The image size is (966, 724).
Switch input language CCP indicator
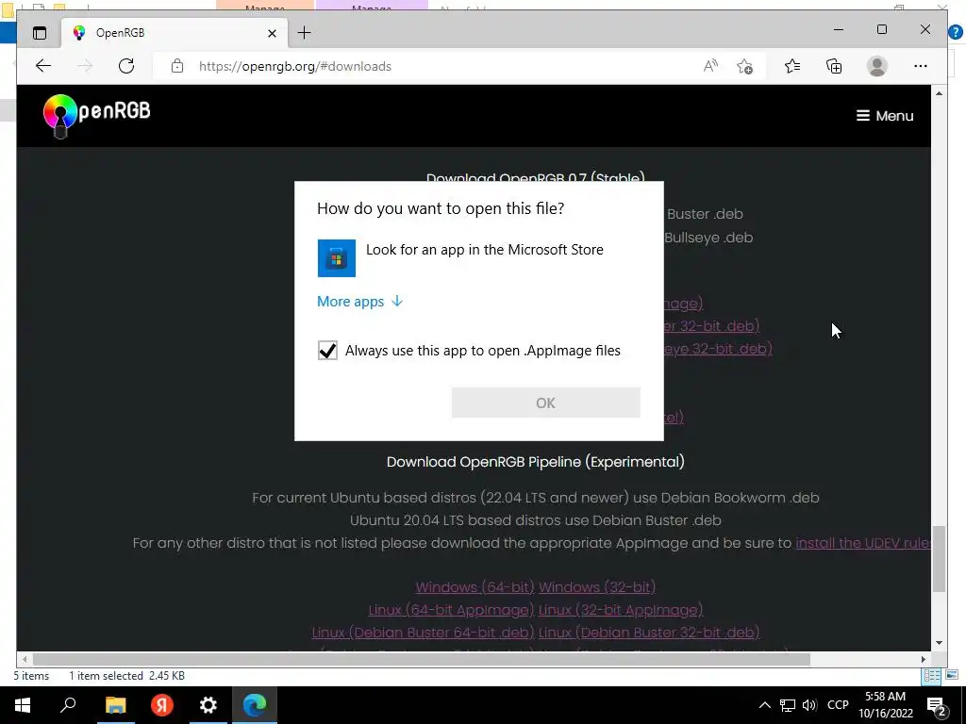pyautogui.click(x=838, y=705)
